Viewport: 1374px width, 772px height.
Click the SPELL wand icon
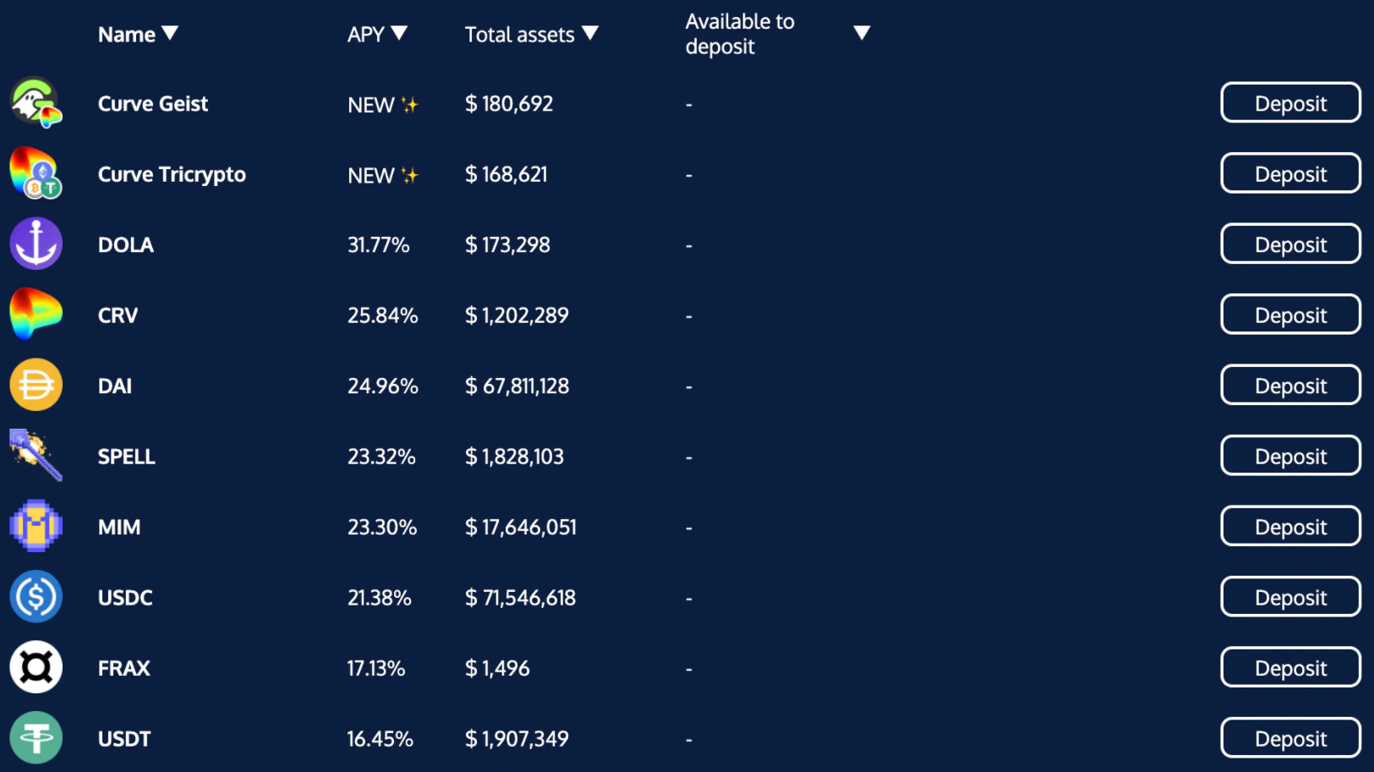point(36,456)
